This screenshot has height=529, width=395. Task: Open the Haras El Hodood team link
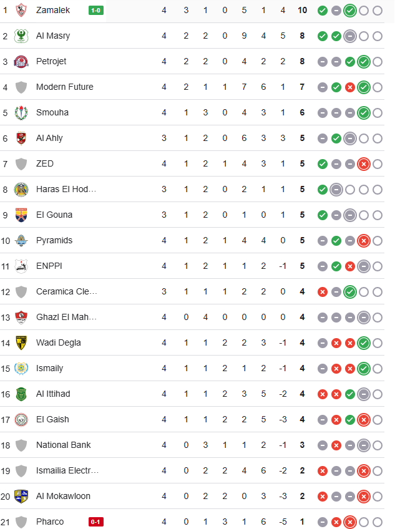(66, 189)
